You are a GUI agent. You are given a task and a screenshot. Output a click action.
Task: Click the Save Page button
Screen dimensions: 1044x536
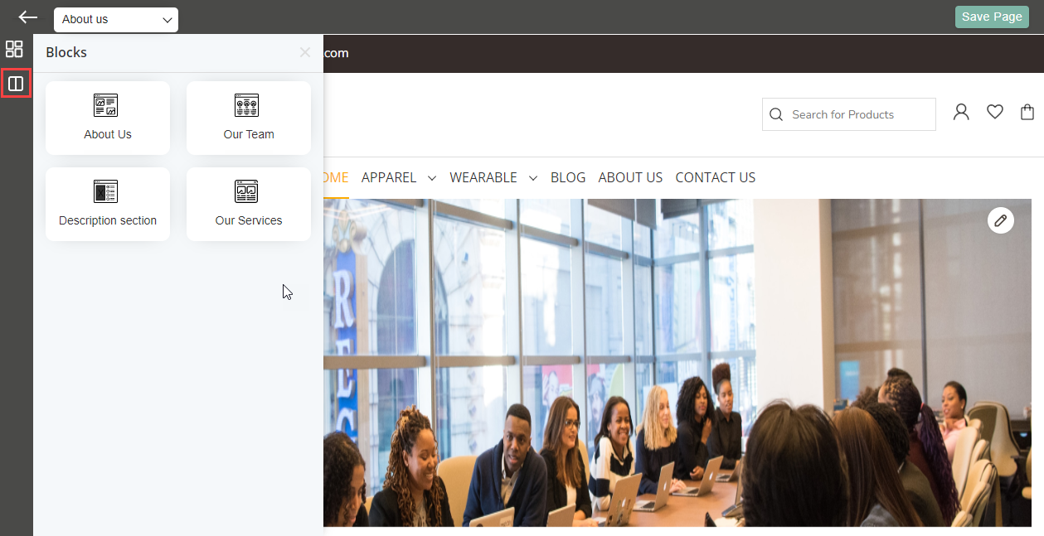click(x=992, y=17)
